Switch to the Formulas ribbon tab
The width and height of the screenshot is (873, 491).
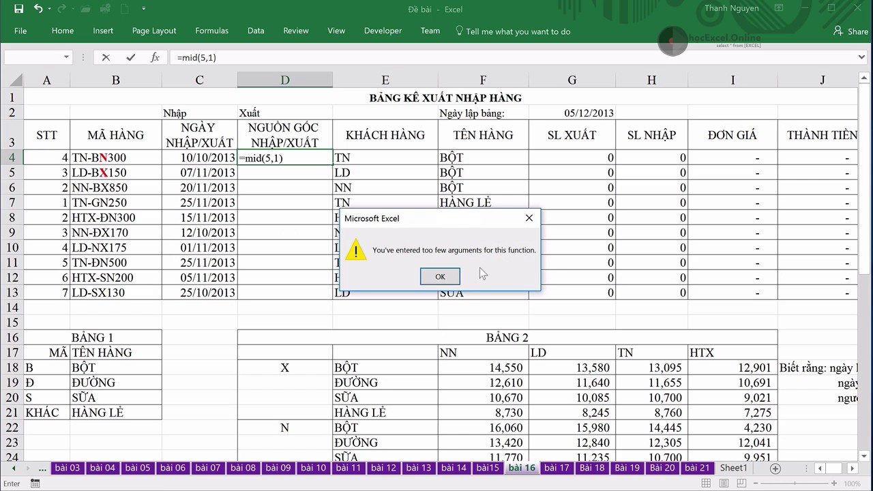point(211,31)
